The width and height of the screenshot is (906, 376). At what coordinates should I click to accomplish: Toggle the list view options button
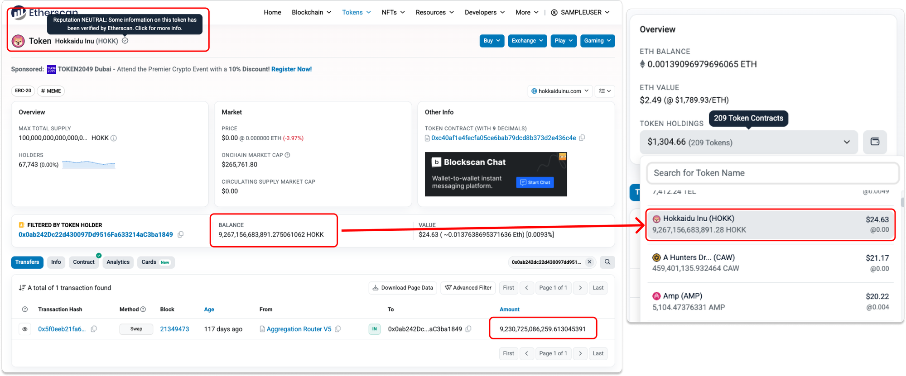click(604, 91)
